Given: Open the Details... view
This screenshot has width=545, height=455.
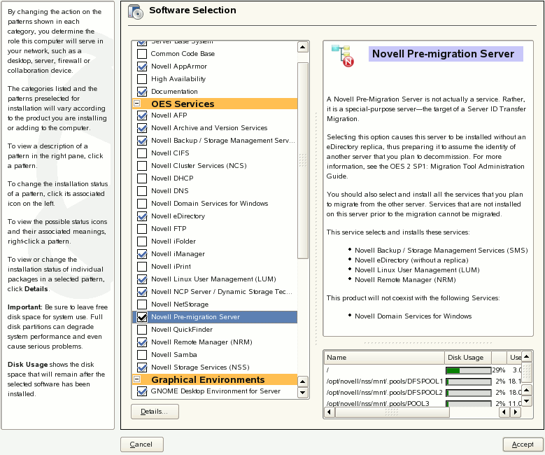Looking at the screenshot, I should click(155, 412).
